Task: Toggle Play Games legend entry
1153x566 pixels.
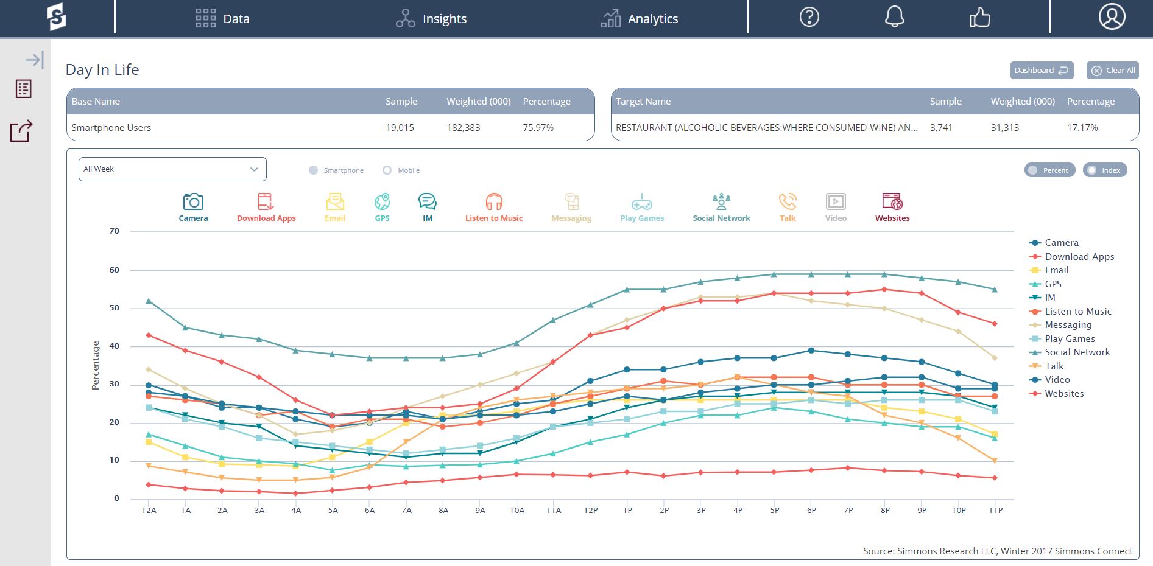Action: [1062, 339]
